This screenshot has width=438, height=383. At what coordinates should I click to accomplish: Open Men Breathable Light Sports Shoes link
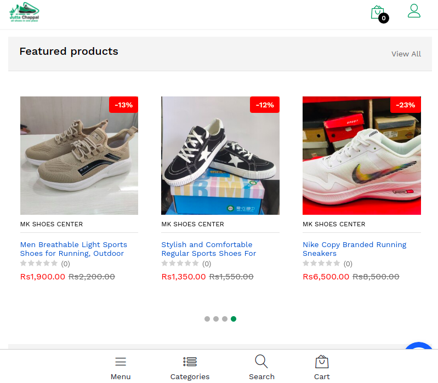click(x=73, y=249)
